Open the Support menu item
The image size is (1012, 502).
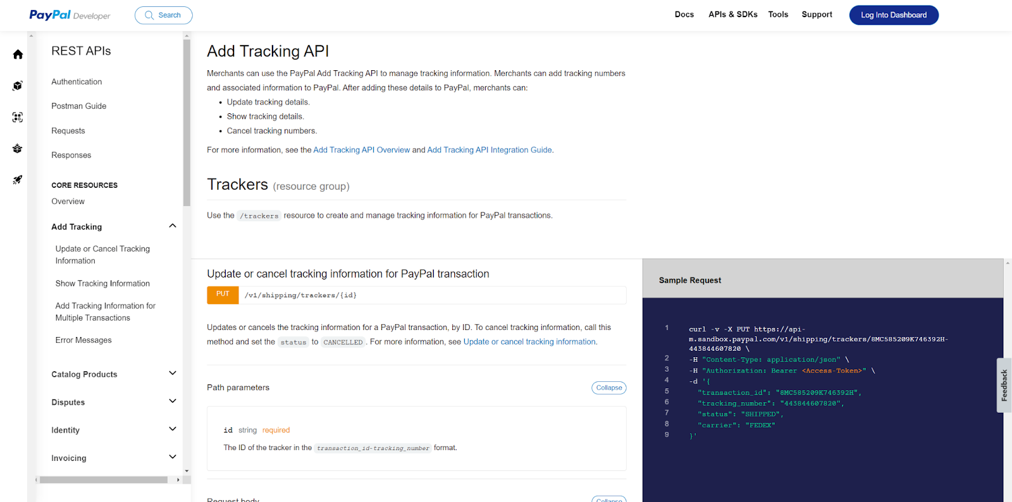pyautogui.click(x=817, y=15)
